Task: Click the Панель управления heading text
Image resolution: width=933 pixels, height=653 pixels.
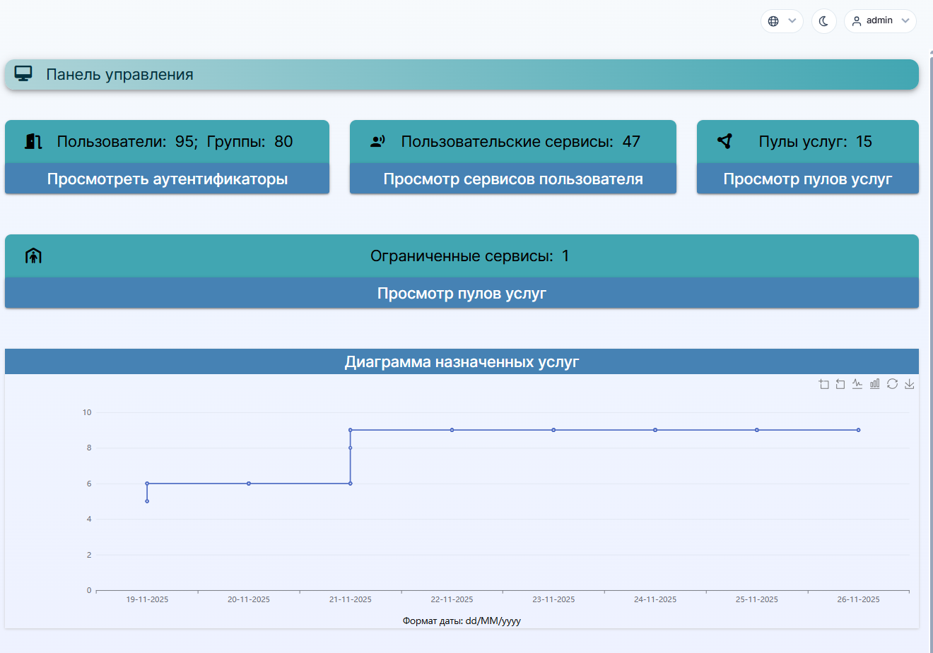Action: (119, 75)
